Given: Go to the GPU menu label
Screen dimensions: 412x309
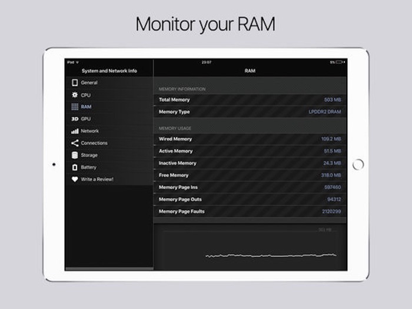Looking at the screenshot, I should tap(86, 119).
